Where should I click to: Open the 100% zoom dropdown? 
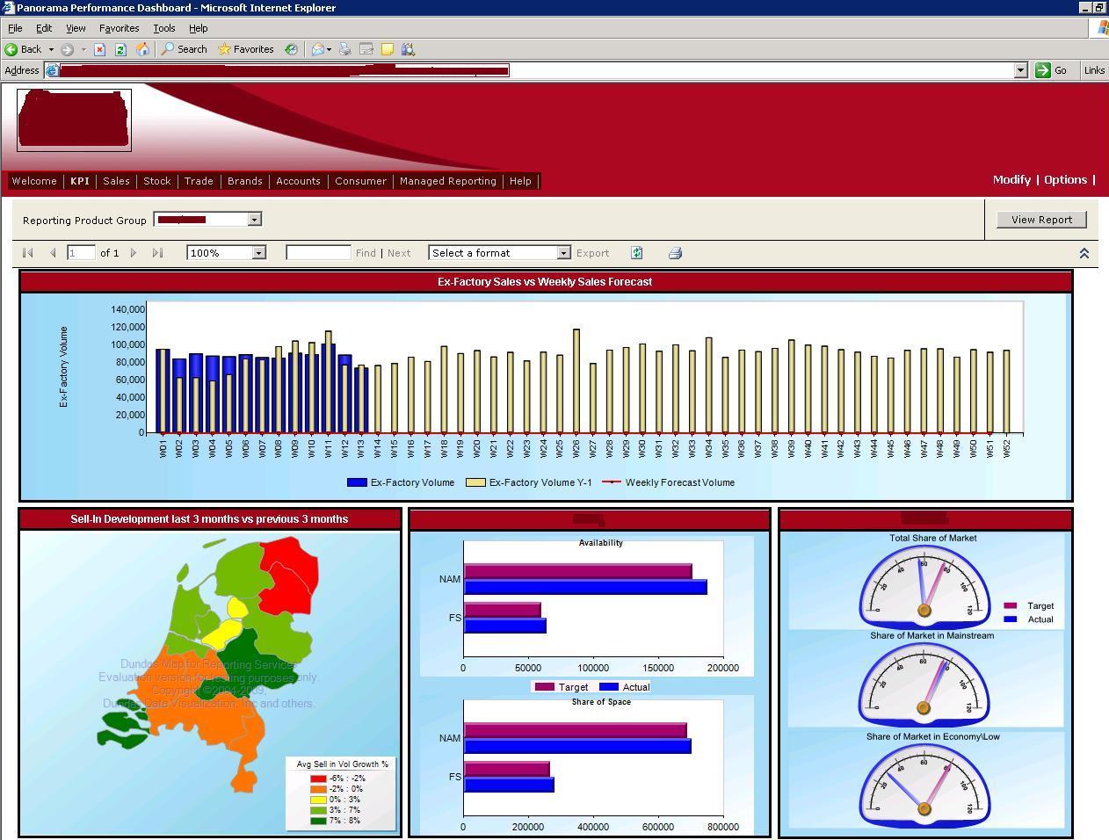pyautogui.click(x=258, y=253)
